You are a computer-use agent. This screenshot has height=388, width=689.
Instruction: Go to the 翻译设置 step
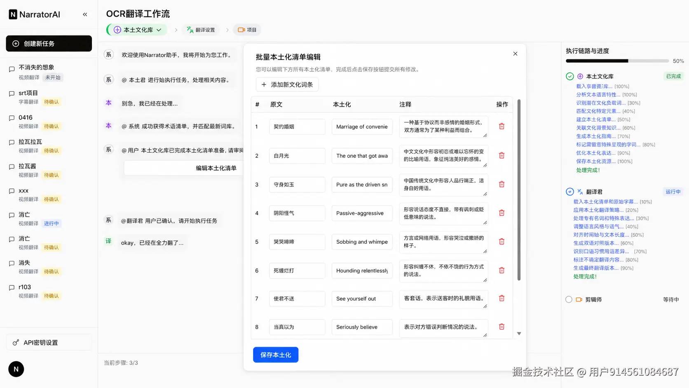click(x=201, y=30)
